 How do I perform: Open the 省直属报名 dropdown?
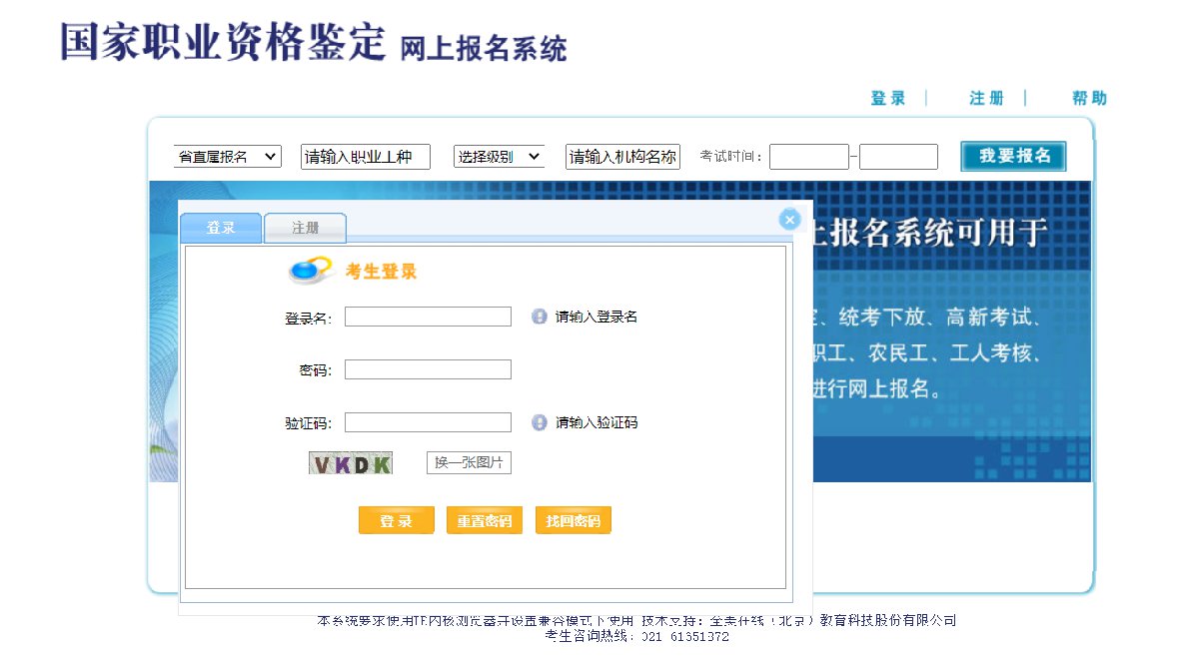(x=228, y=157)
